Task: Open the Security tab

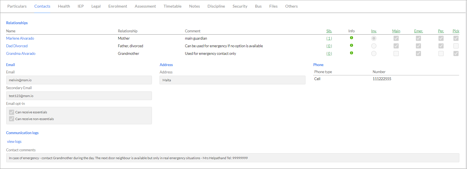Action: tap(240, 6)
